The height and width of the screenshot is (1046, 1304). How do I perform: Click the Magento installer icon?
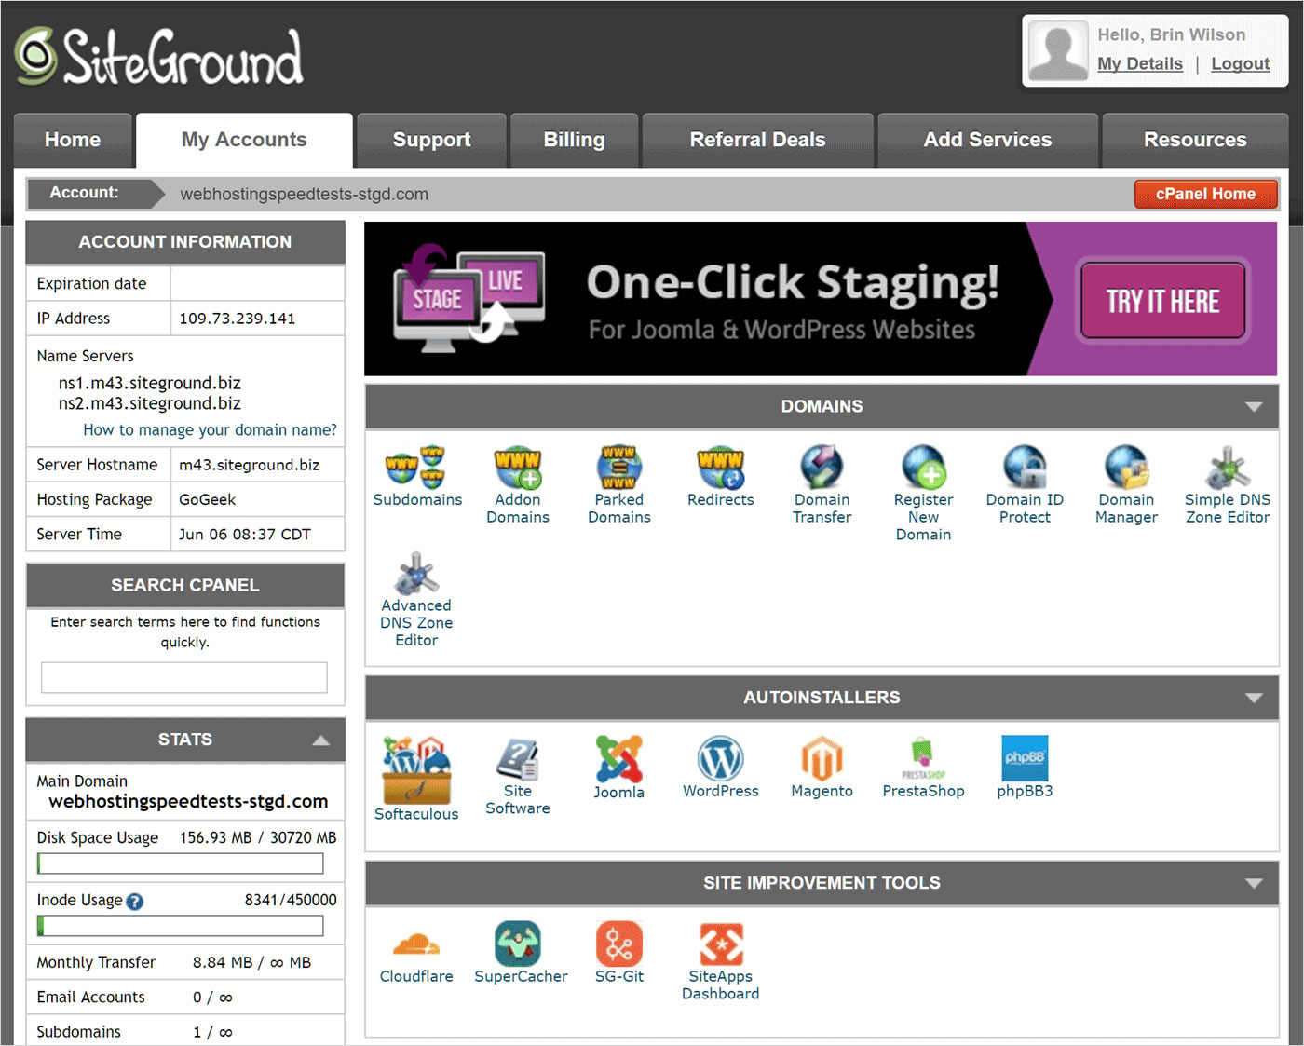pyautogui.click(x=822, y=759)
